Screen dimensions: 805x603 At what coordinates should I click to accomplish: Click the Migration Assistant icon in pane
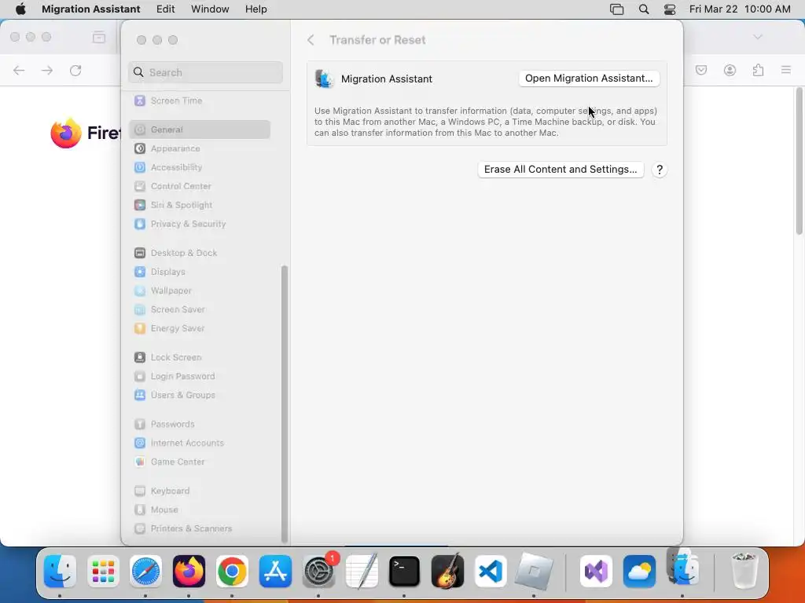pyautogui.click(x=325, y=79)
